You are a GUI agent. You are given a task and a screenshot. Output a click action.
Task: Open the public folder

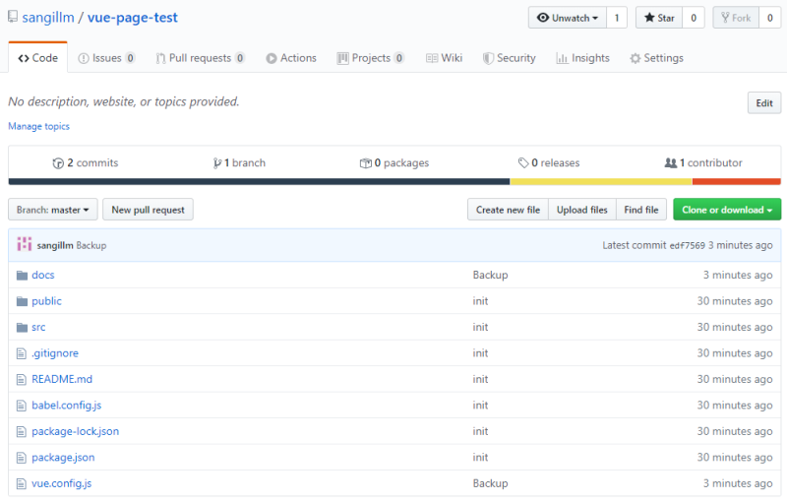[46, 301]
